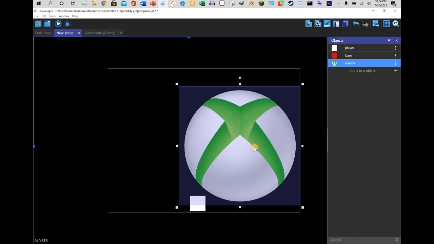This screenshot has width=434, height=244.
Task: Open the instances list icon
Action: click(336, 24)
